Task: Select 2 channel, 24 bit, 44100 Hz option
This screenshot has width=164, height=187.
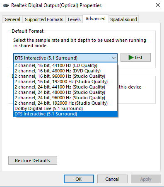Action: 65,87
